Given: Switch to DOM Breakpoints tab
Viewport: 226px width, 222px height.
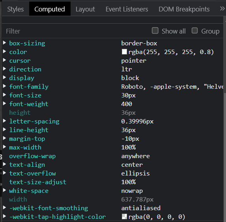Looking at the screenshot, I should point(184,9).
